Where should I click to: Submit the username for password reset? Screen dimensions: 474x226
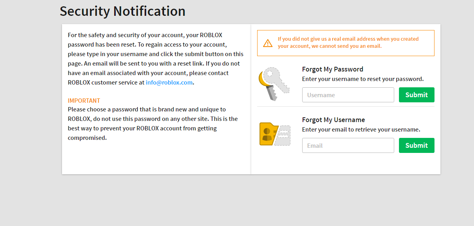[x=416, y=95]
